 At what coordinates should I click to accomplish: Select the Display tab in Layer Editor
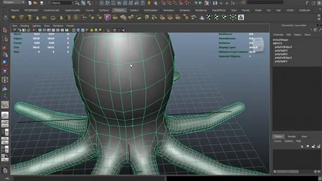tap(278, 136)
